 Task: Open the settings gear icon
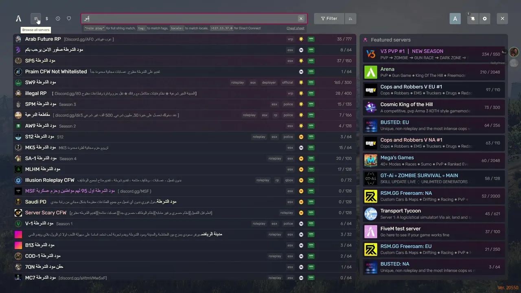484,18
